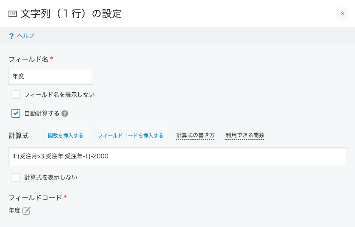Click the フィールドコード label with asterisk

(x=38, y=198)
